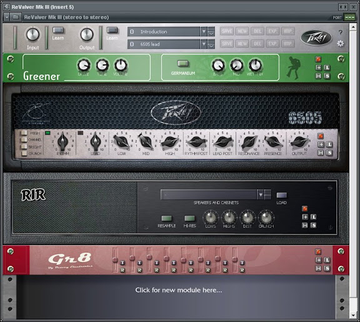Click the L button on the Greener module

327,68
